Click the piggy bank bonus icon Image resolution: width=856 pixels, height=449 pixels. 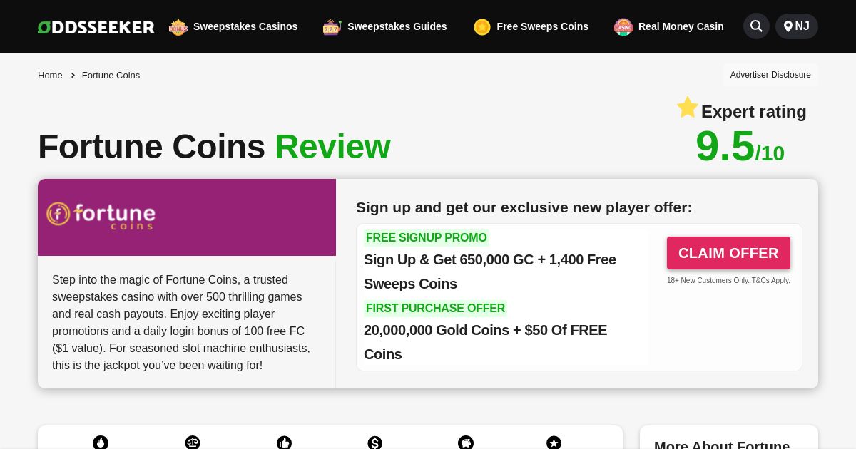point(466,443)
